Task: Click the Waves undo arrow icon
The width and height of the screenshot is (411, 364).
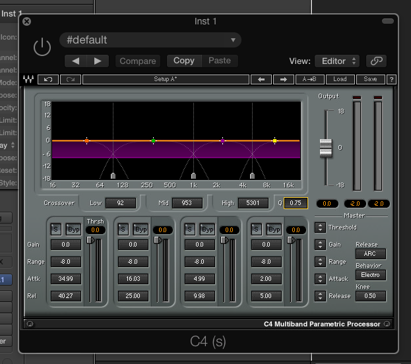Action: (x=47, y=79)
